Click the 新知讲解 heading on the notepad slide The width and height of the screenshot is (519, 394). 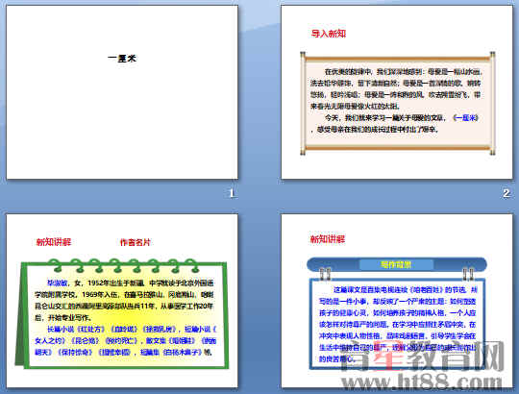[x=54, y=242]
